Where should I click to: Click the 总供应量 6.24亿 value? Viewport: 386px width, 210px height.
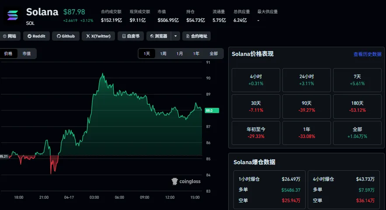point(240,20)
